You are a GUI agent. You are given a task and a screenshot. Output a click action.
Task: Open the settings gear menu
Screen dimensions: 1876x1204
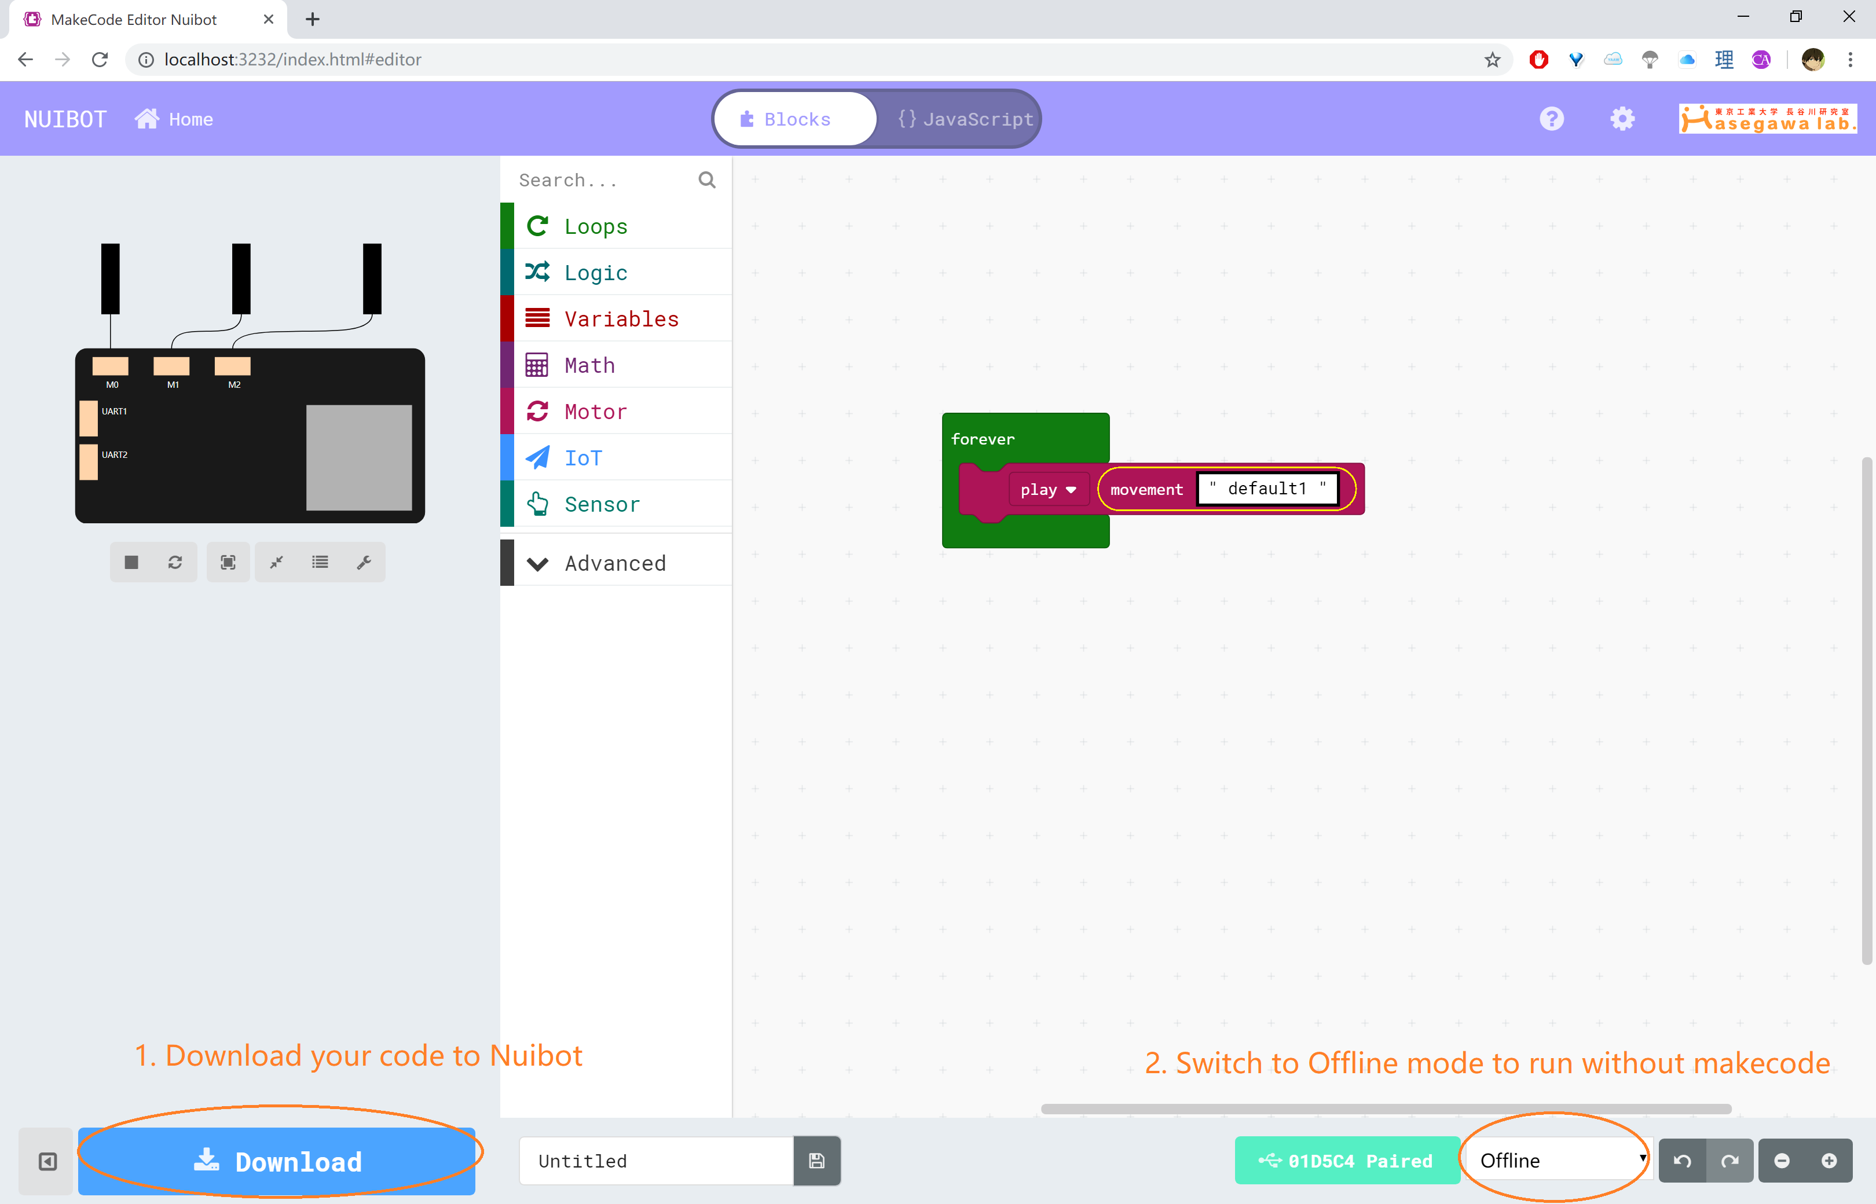click(x=1622, y=119)
